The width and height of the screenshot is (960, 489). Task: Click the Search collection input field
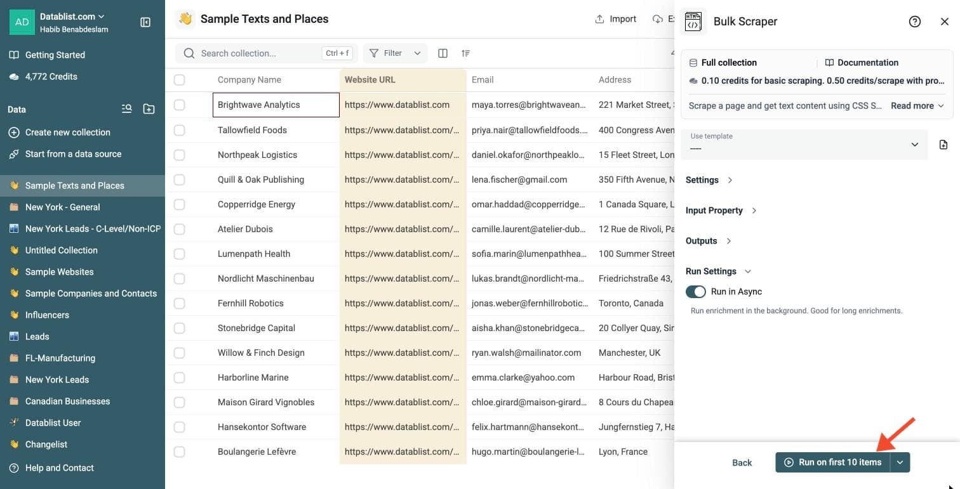pyautogui.click(x=267, y=53)
